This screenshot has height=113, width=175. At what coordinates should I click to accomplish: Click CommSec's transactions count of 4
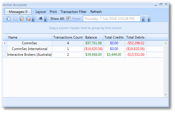(68, 43)
